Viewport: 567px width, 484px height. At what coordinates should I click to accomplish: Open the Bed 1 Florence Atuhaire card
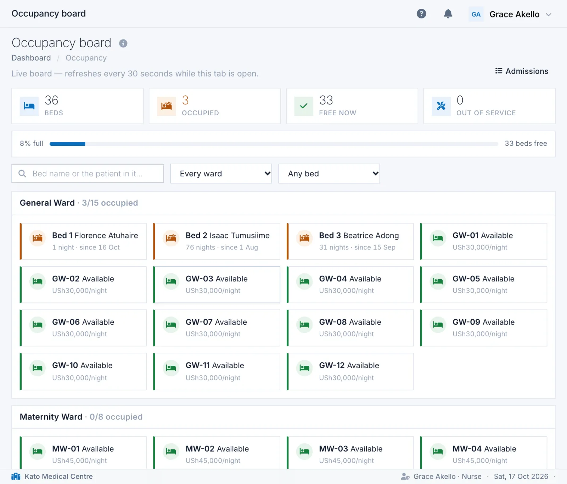point(83,241)
